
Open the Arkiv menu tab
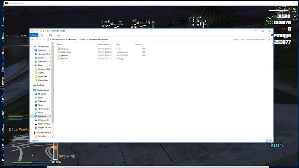[34, 35]
